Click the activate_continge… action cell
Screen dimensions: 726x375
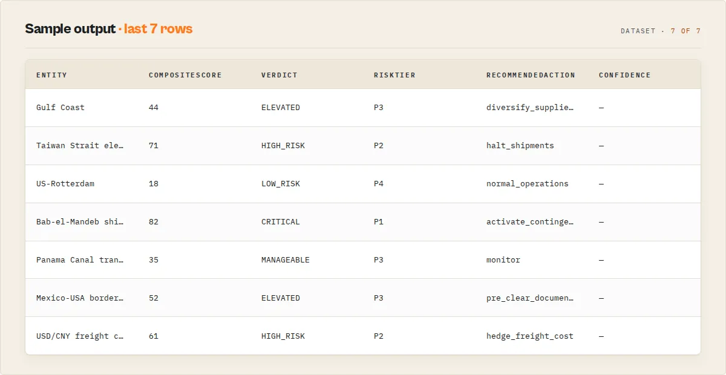pyautogui.click(x=530, y=222)
